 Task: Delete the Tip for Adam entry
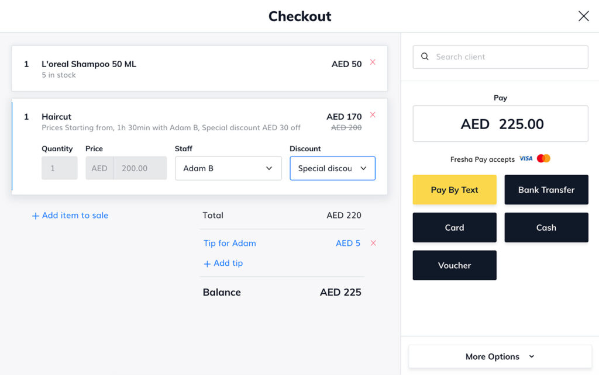click(x=373, y=243)
